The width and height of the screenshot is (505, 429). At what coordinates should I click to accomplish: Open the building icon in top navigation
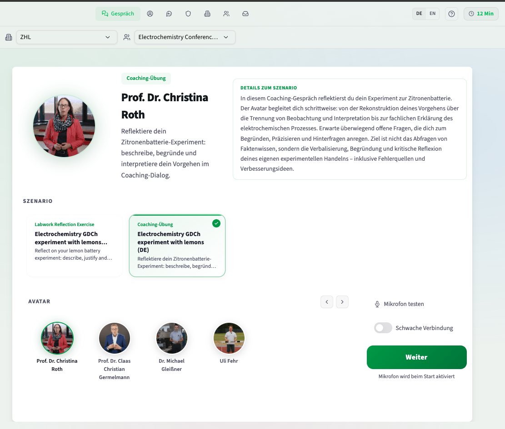pyautogui.click(x=207, y=14)
